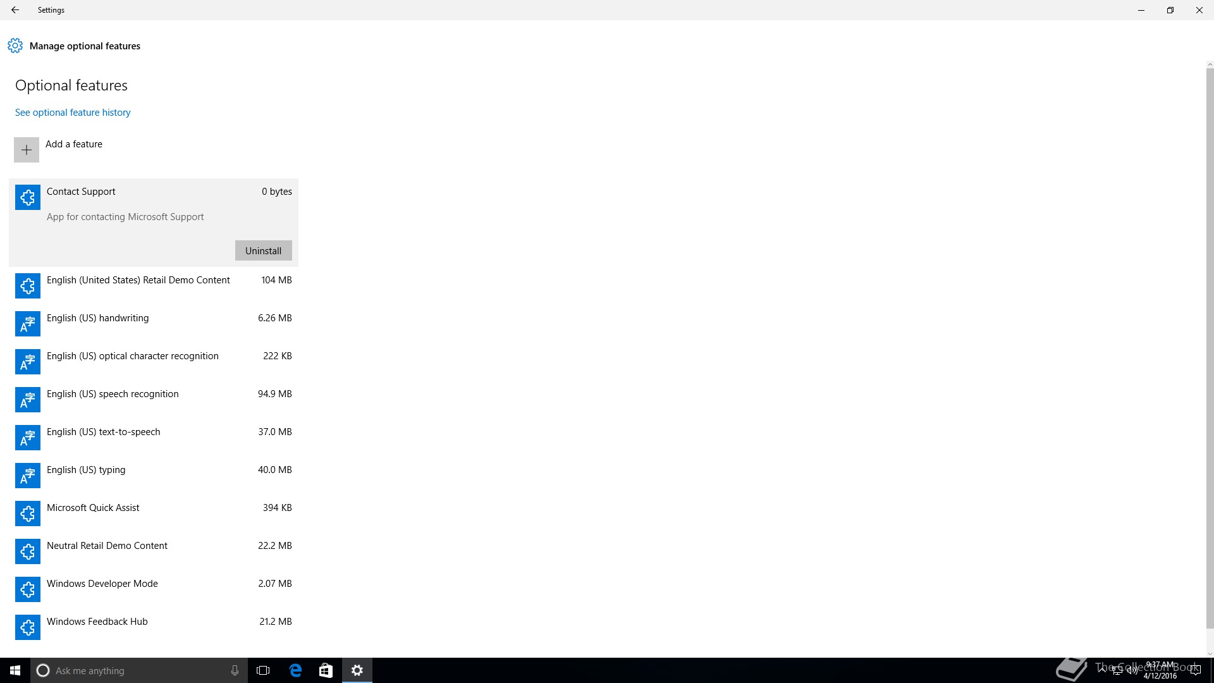
Task: Launch Microsoft Edge from the taskbar
Action: [295, 670]
